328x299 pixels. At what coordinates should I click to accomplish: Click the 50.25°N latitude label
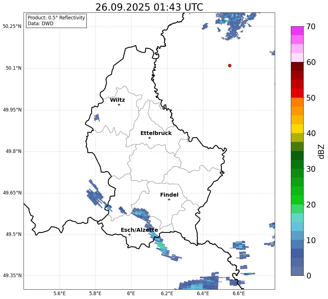[12, 27]
